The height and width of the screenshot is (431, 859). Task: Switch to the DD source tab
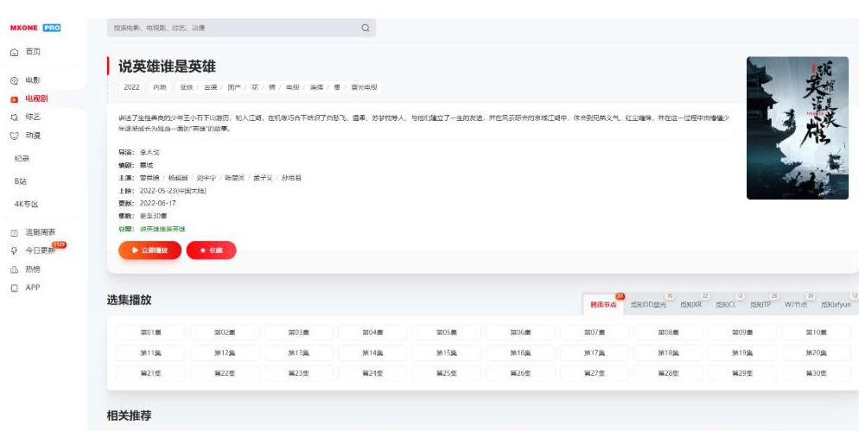coord(648,305)
